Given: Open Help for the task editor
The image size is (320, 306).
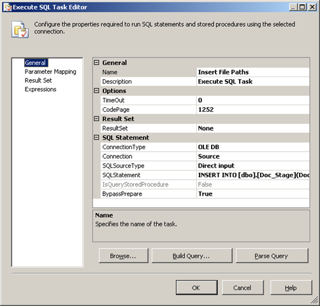Looking at the screenshot, I should (291, 288).
